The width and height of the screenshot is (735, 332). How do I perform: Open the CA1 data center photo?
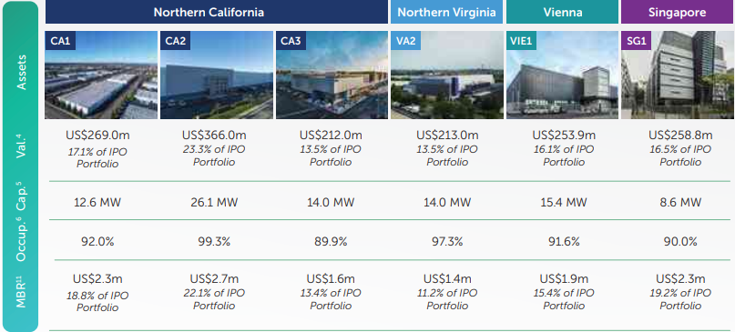pos(101,75)
